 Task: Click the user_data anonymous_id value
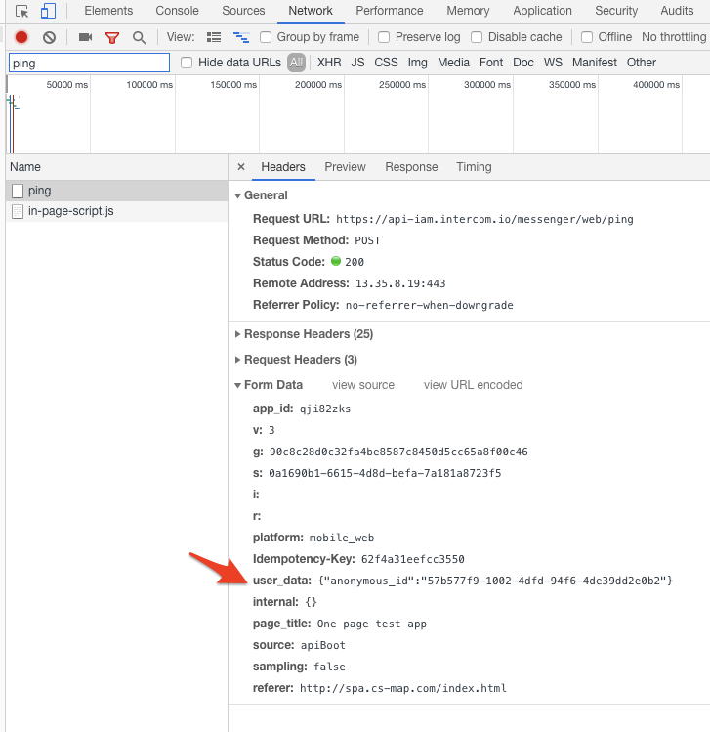click(495, 581)
